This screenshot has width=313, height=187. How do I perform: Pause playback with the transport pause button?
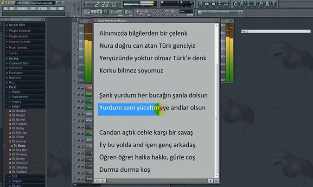[93, 12]
